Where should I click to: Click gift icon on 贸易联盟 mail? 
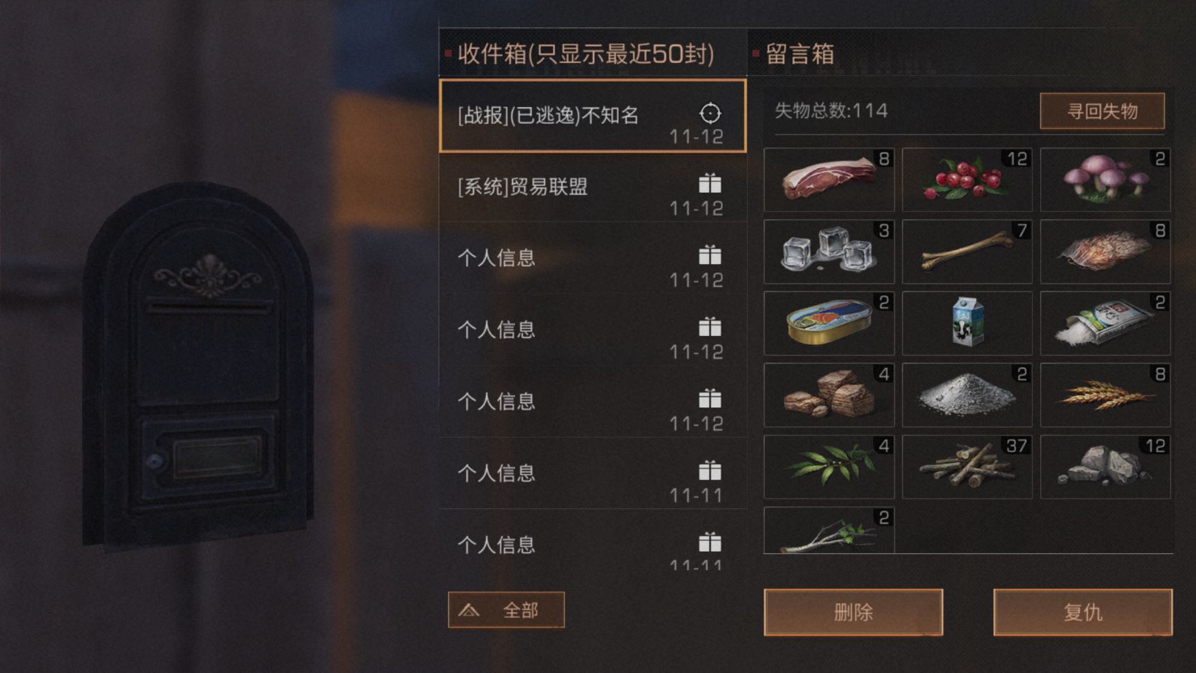click(710, 183)
